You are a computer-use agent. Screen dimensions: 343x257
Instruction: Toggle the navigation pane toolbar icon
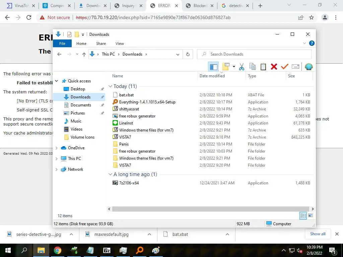[213, 67]
